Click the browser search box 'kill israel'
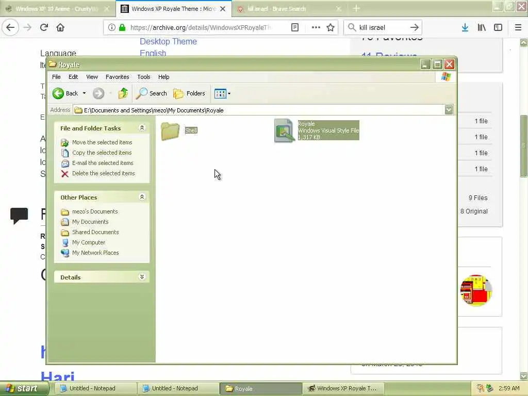 pos(382,27)
